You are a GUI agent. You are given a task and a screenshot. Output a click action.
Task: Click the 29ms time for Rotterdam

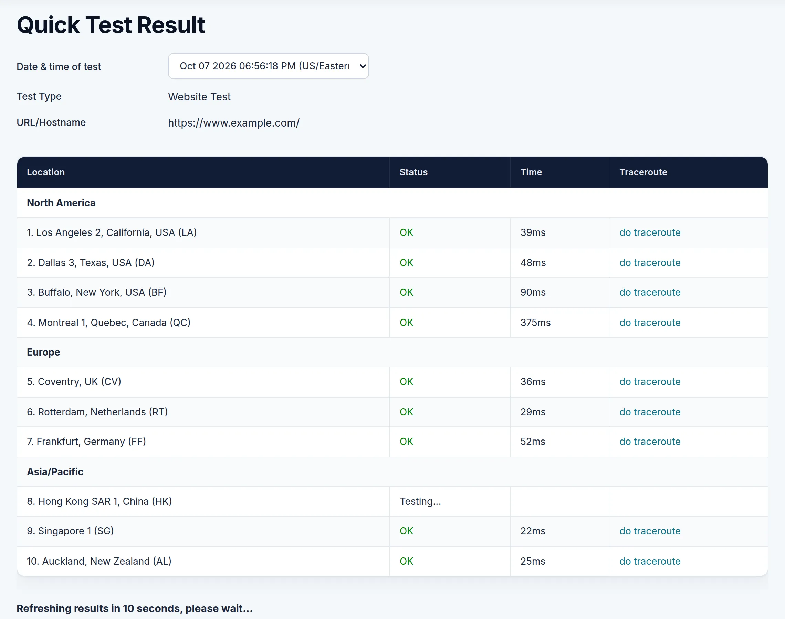[533, 412]
